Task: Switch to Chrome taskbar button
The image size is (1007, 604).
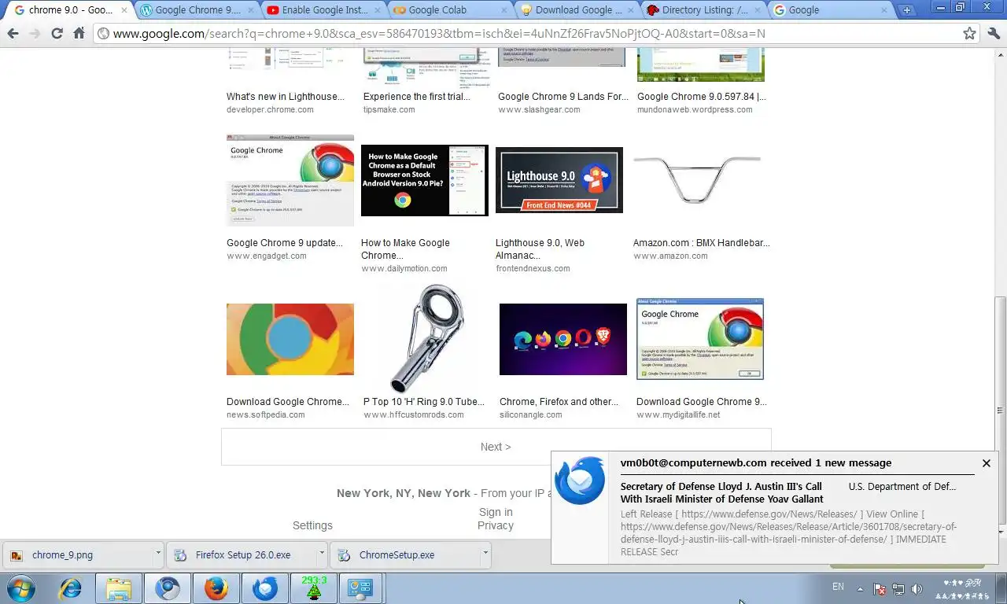Action: tap(168, 588)
